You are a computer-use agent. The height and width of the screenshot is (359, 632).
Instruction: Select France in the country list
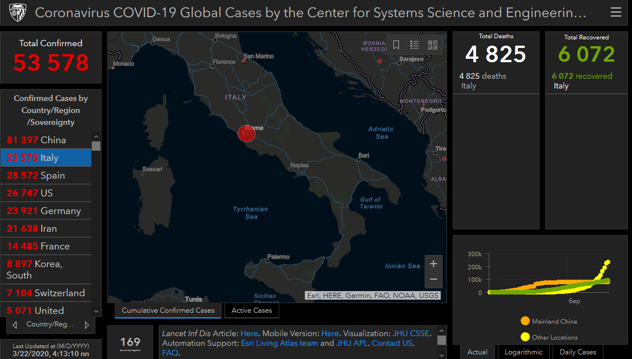point(46,246)
